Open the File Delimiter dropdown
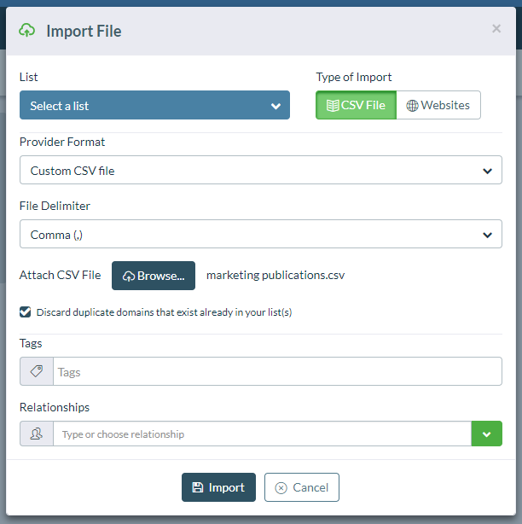The image size is (522, 524). click(x=260, y=234)
